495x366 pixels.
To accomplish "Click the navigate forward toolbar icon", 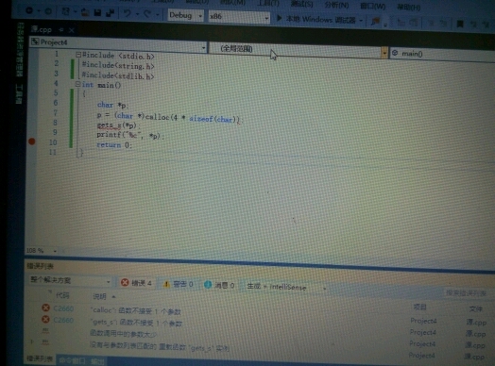I will 48,11.
